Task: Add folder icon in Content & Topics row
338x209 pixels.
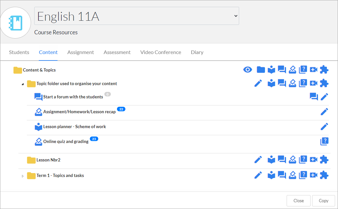Action: (261, 70)
